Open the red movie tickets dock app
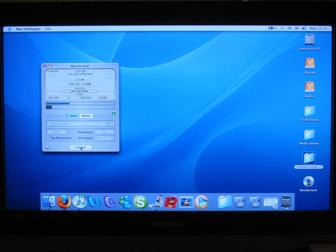Screen dimensions: 336x252 [171, 202]
